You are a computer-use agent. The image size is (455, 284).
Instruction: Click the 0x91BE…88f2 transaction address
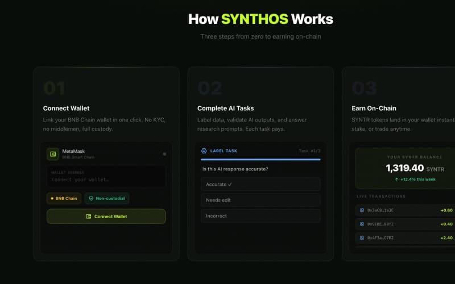tap(380, 224)
